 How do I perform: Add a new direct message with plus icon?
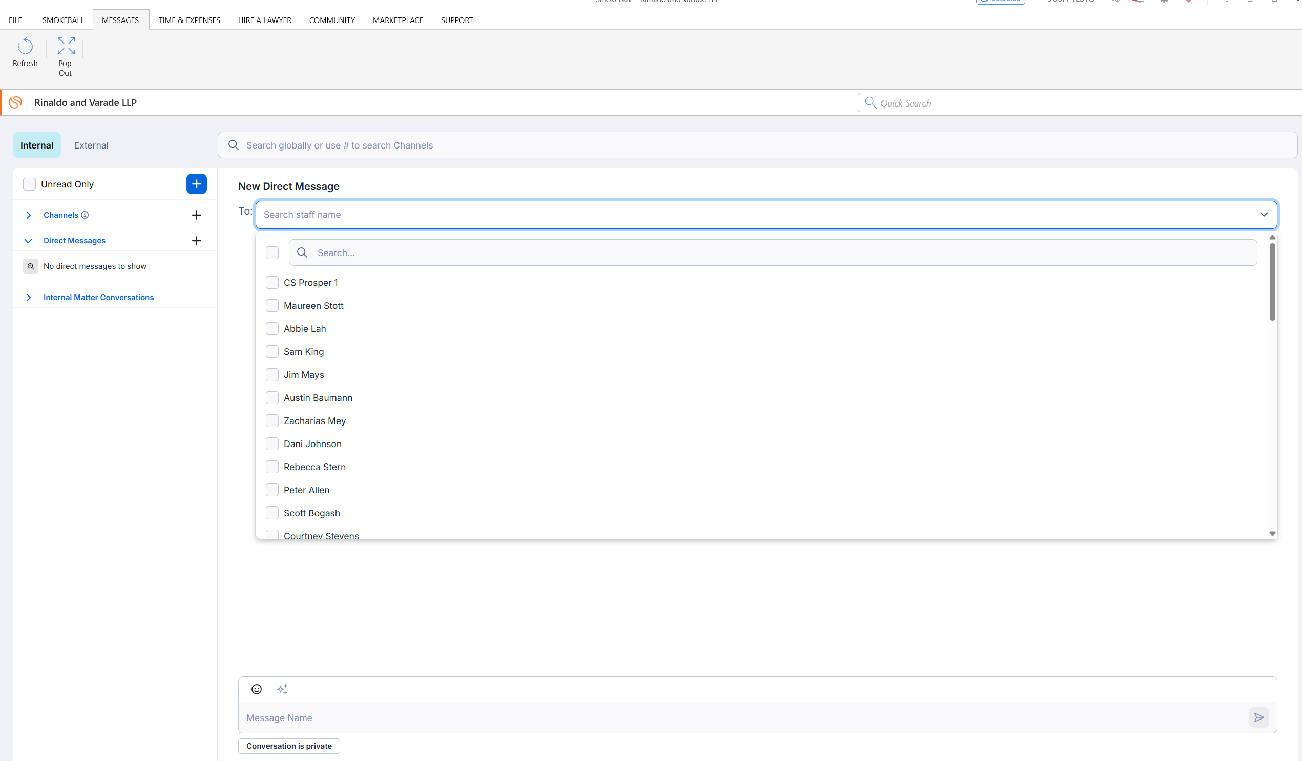[x=196, y=241]
